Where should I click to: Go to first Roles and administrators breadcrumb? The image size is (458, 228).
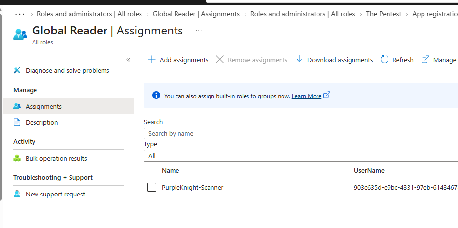tap(89, 14)
